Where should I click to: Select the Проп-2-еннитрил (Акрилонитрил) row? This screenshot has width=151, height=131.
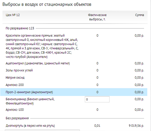74,92
